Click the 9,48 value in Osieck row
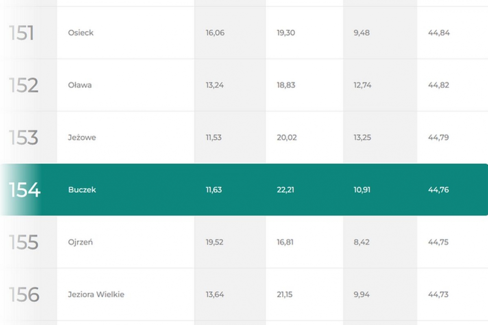Viewport: 488px width, 325px height. click(362, 33)
